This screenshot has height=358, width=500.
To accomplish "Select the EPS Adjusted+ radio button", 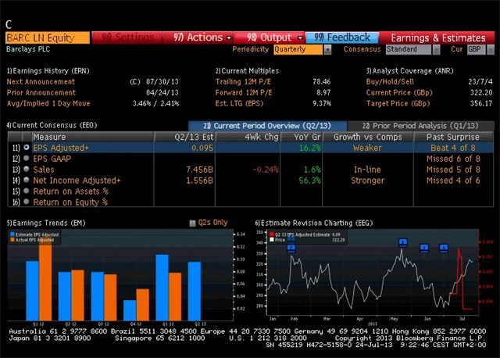I will tap(27, 147).
